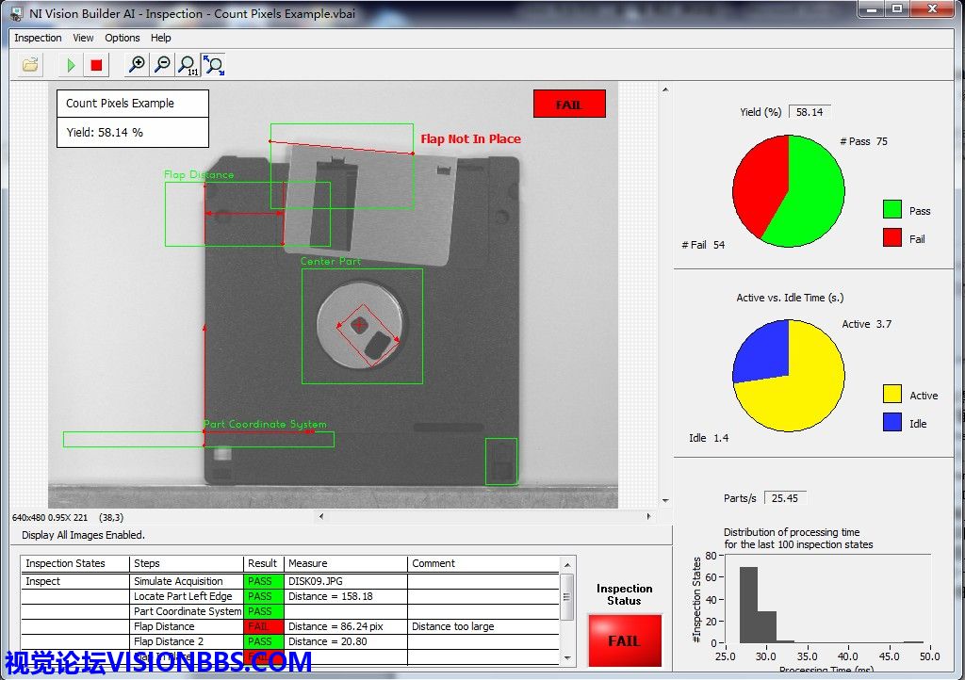The width and height of the screenshot is (965, 680).
Task: Click the image viewer scroll up arrow
Action: (x=665, y=89)
